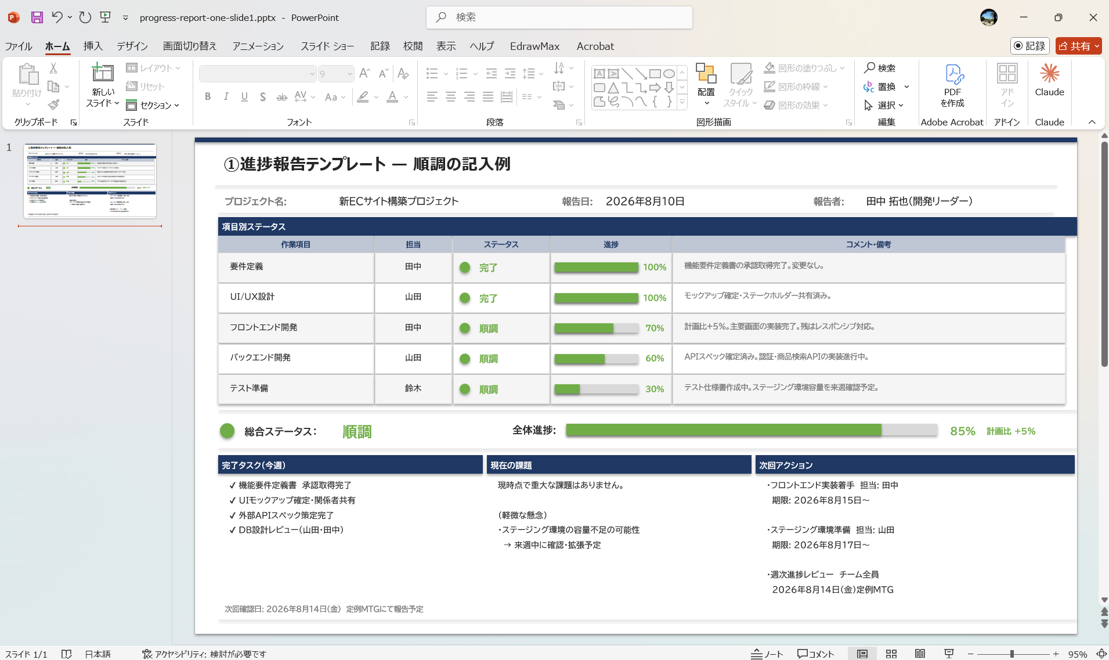Align text left

(432, 97)
